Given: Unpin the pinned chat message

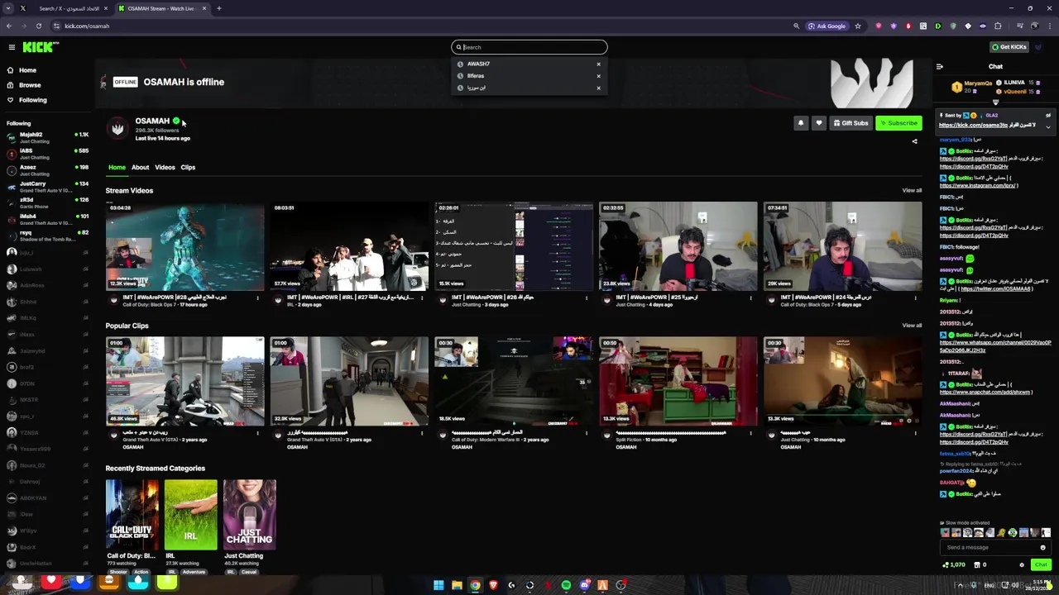Looking at the screenshot, I should pos(1048,116).
